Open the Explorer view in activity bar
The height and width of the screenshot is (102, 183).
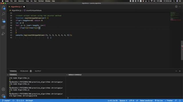[3, 8]
